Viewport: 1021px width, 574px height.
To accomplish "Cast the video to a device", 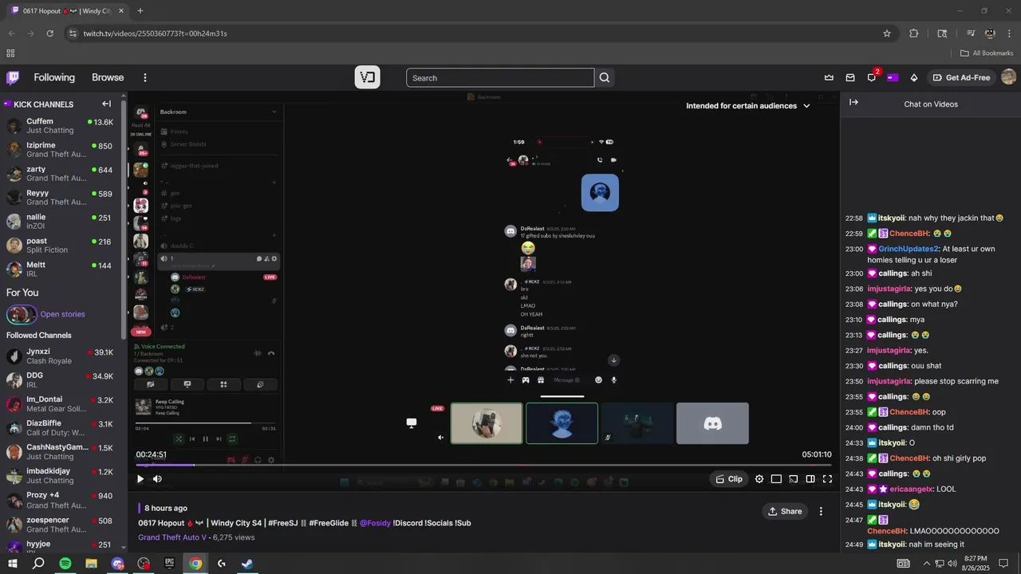I will (x=793, y=479).
